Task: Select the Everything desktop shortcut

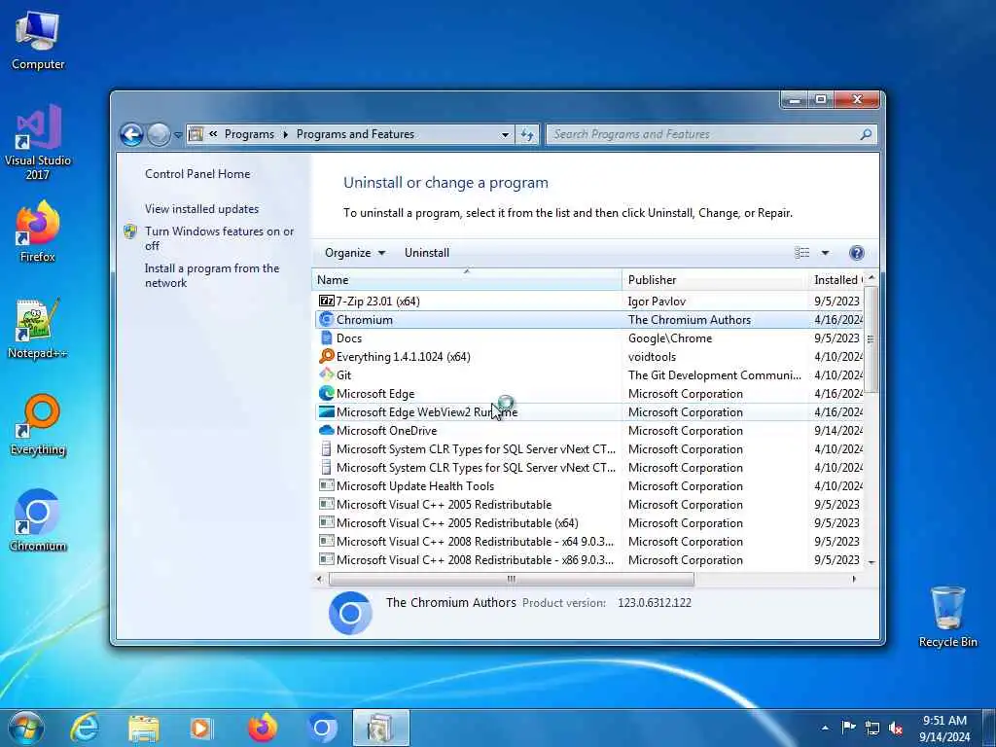Action: [x=38, y=425]
